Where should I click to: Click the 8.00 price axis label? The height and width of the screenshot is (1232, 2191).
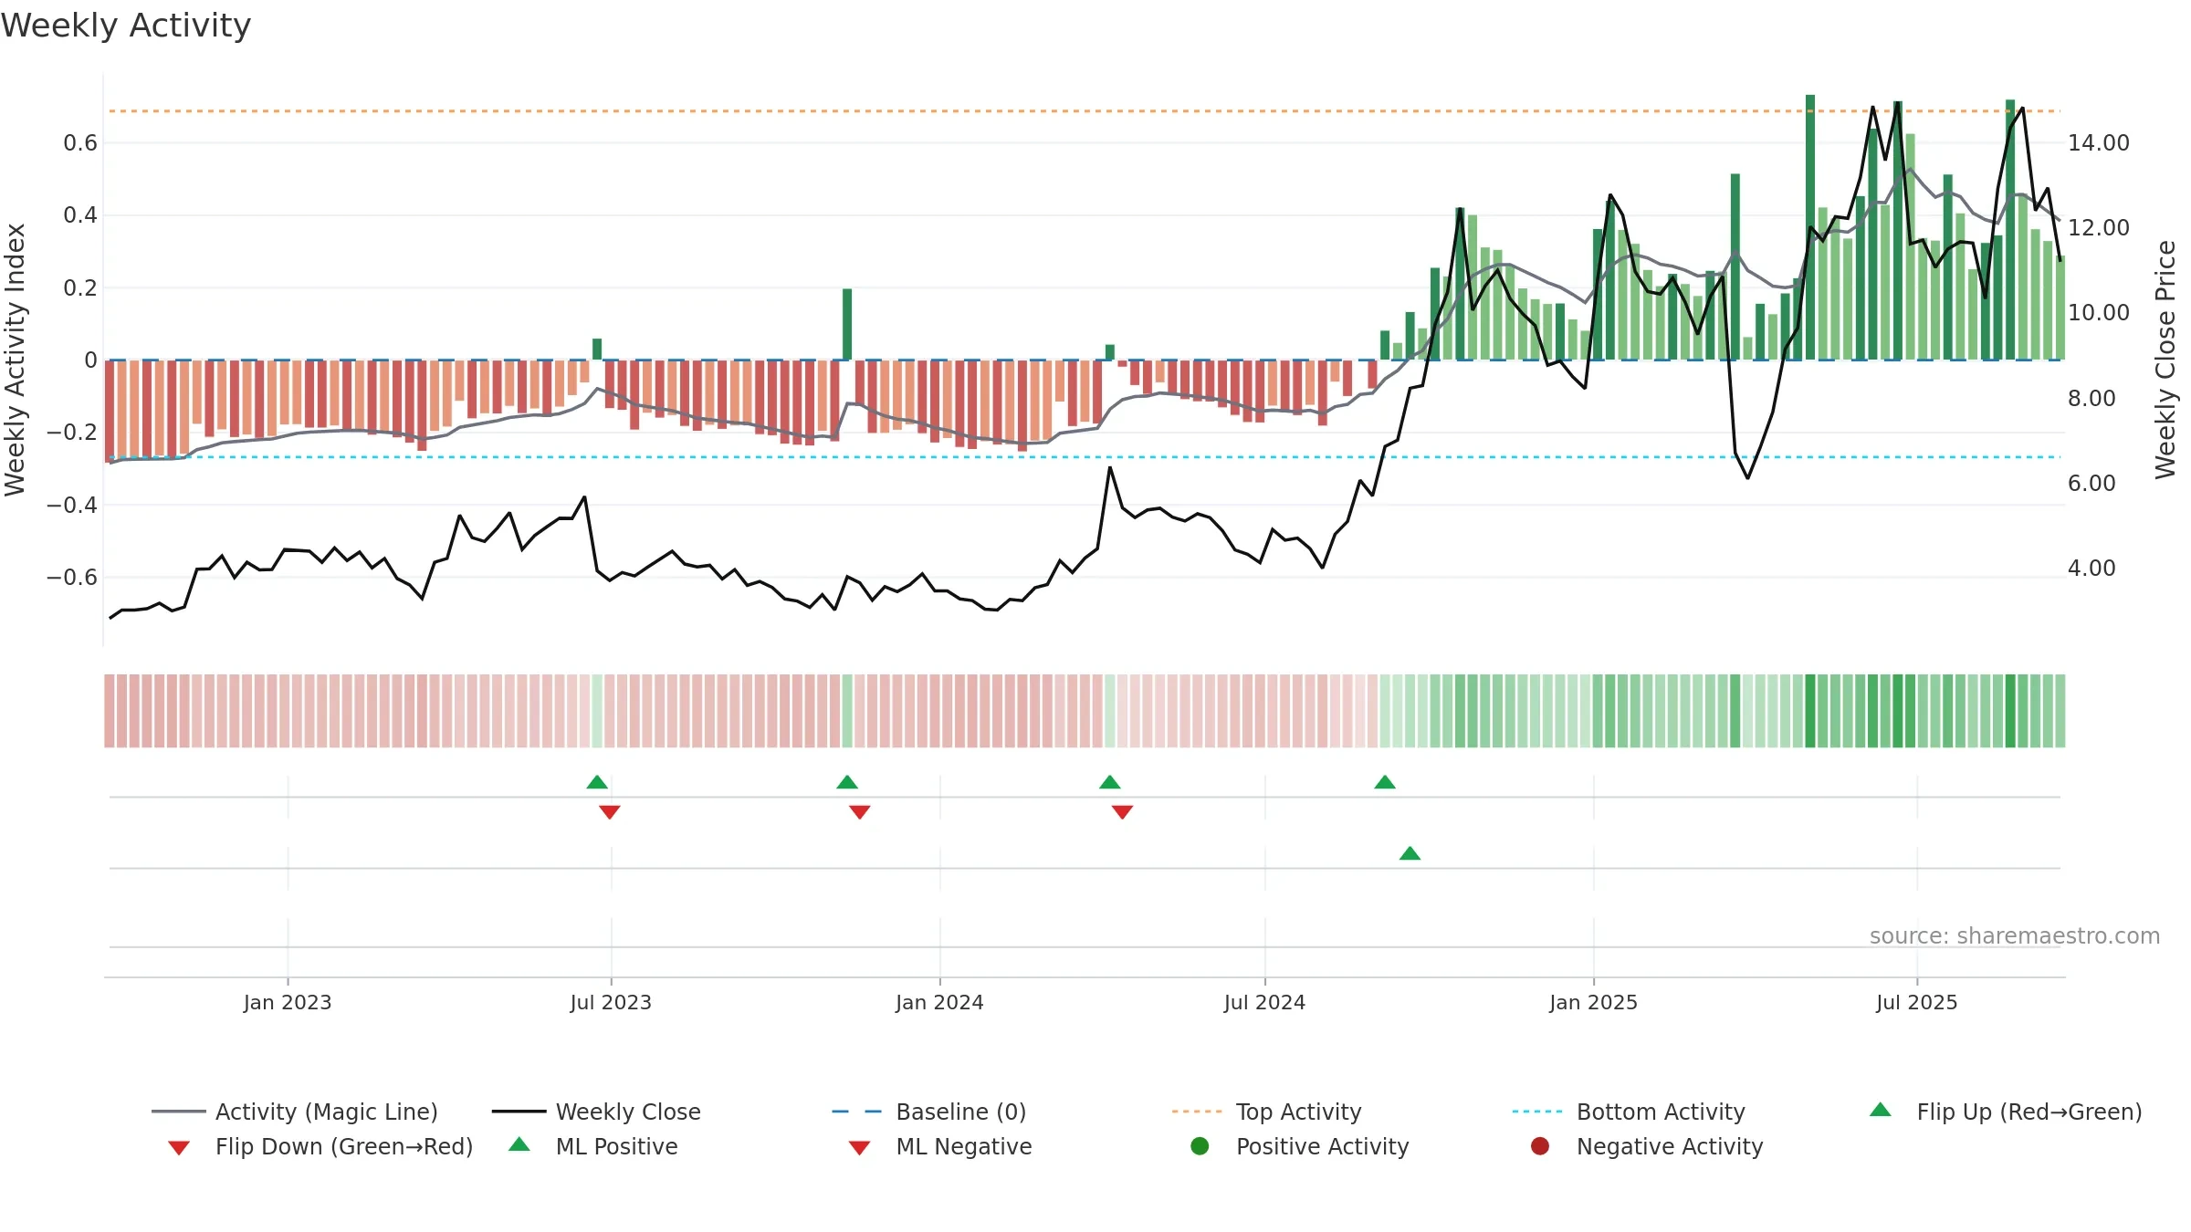point(2091,399)
